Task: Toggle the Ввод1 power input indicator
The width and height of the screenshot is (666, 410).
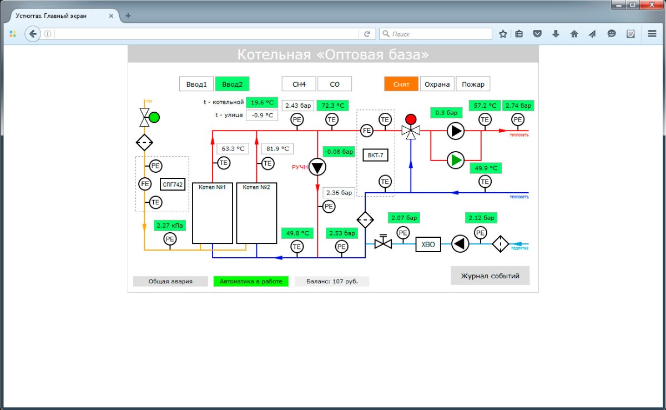Action: (x=196, y=84)
